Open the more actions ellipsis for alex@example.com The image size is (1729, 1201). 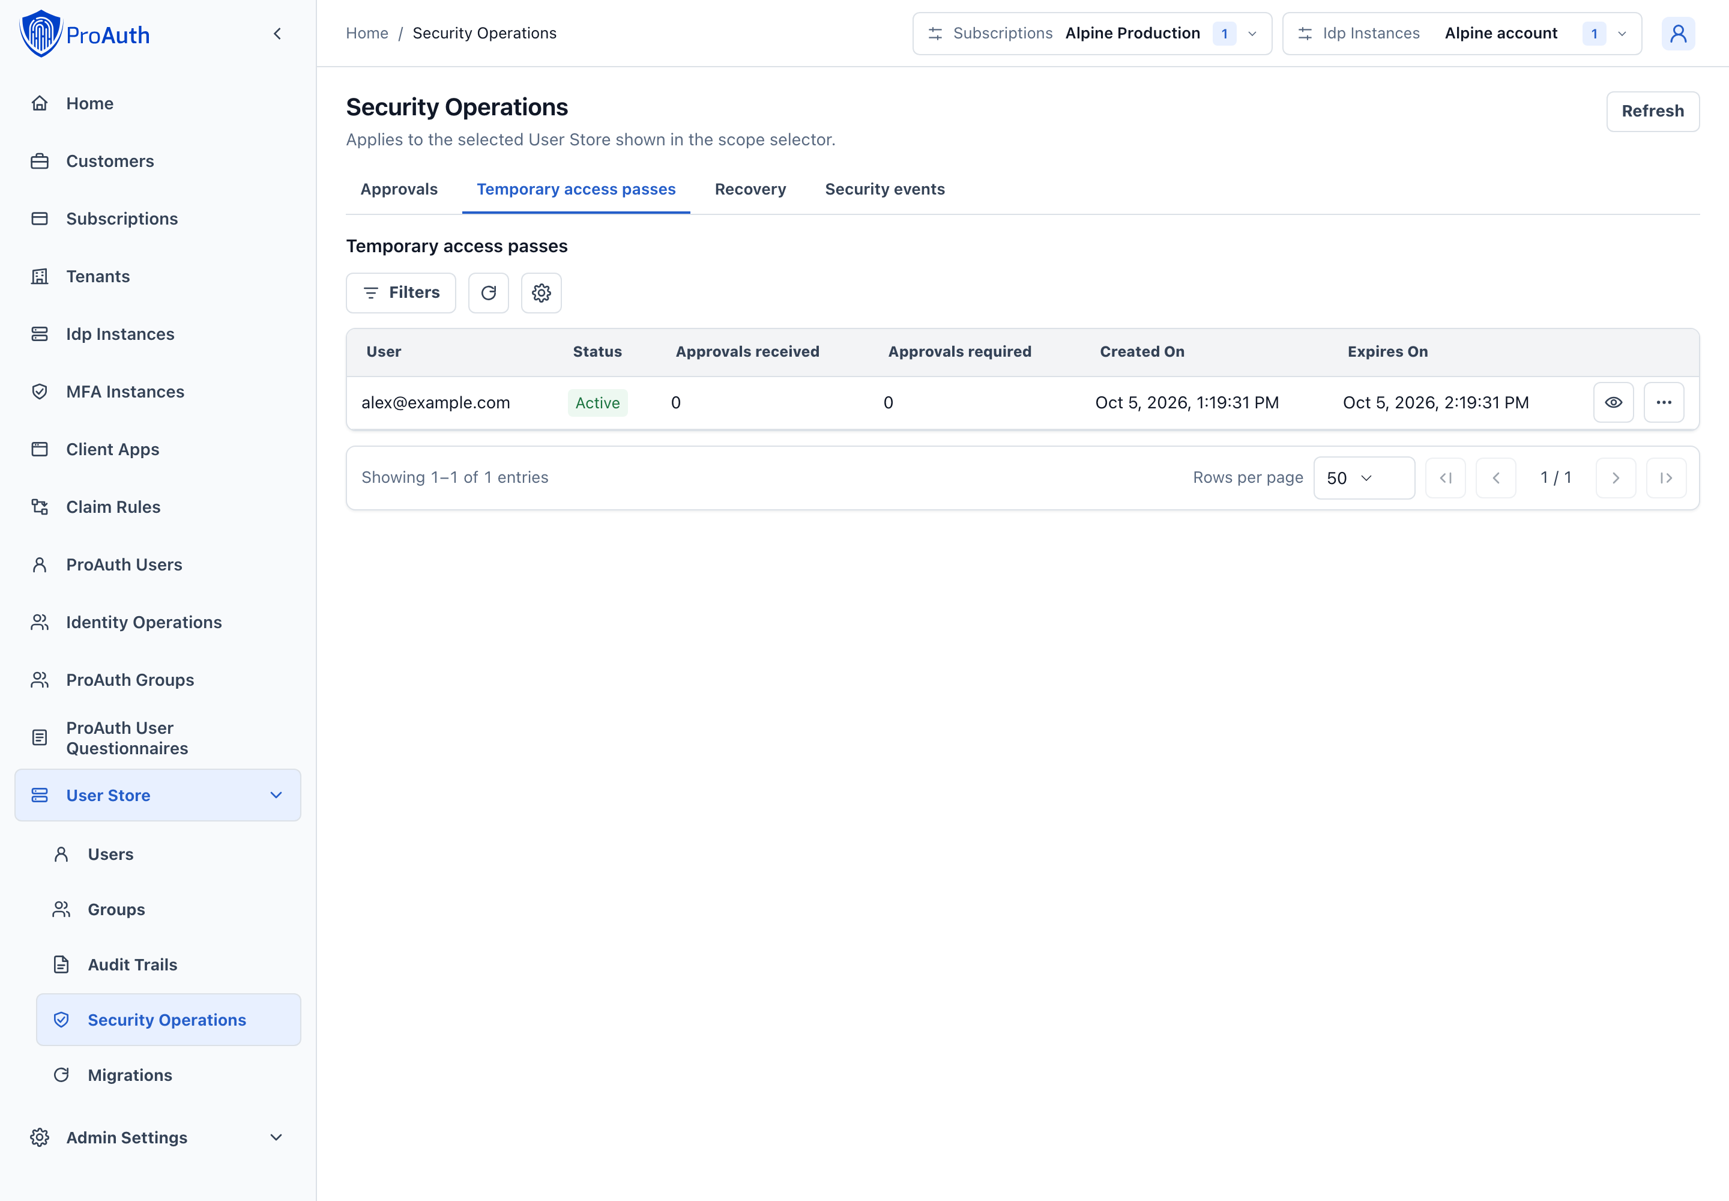[1664, 402]
